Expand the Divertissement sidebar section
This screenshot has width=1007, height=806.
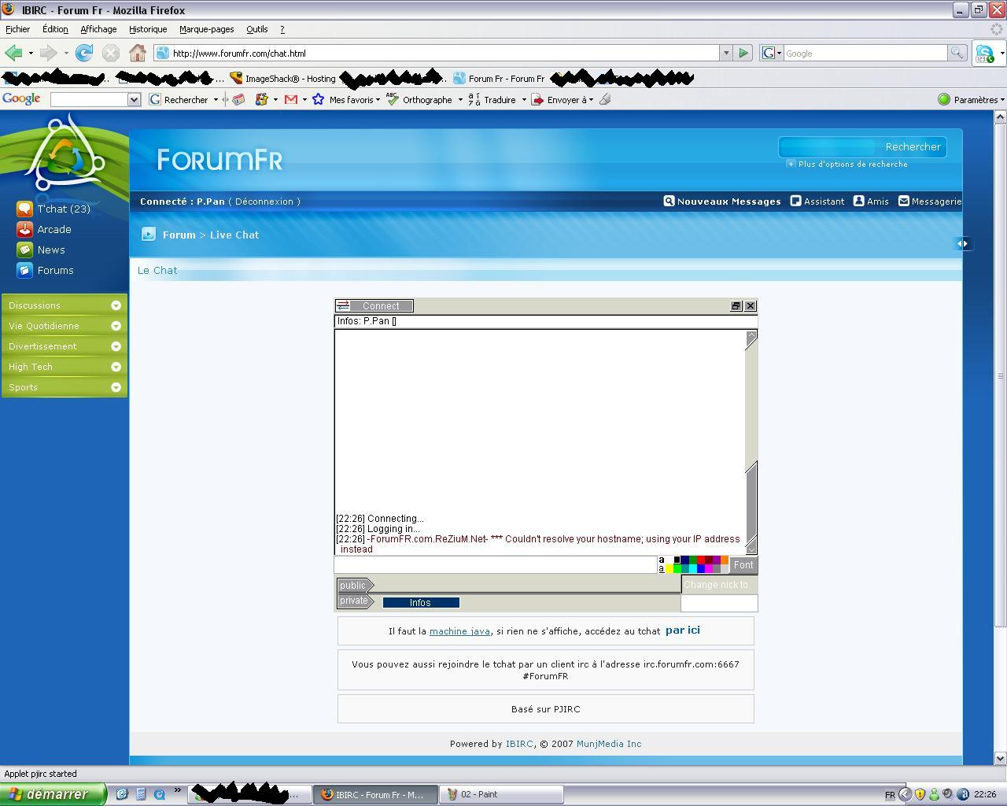(116, 346)
